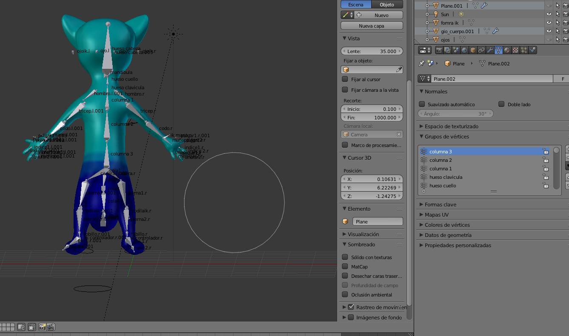This screenshot has width=569, height=336.
Task: Switch to the Escena tab
Action: 356,5
